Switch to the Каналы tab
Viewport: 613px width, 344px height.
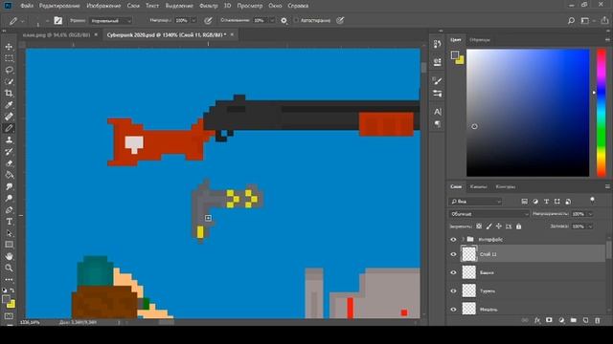tap(479, 187)
